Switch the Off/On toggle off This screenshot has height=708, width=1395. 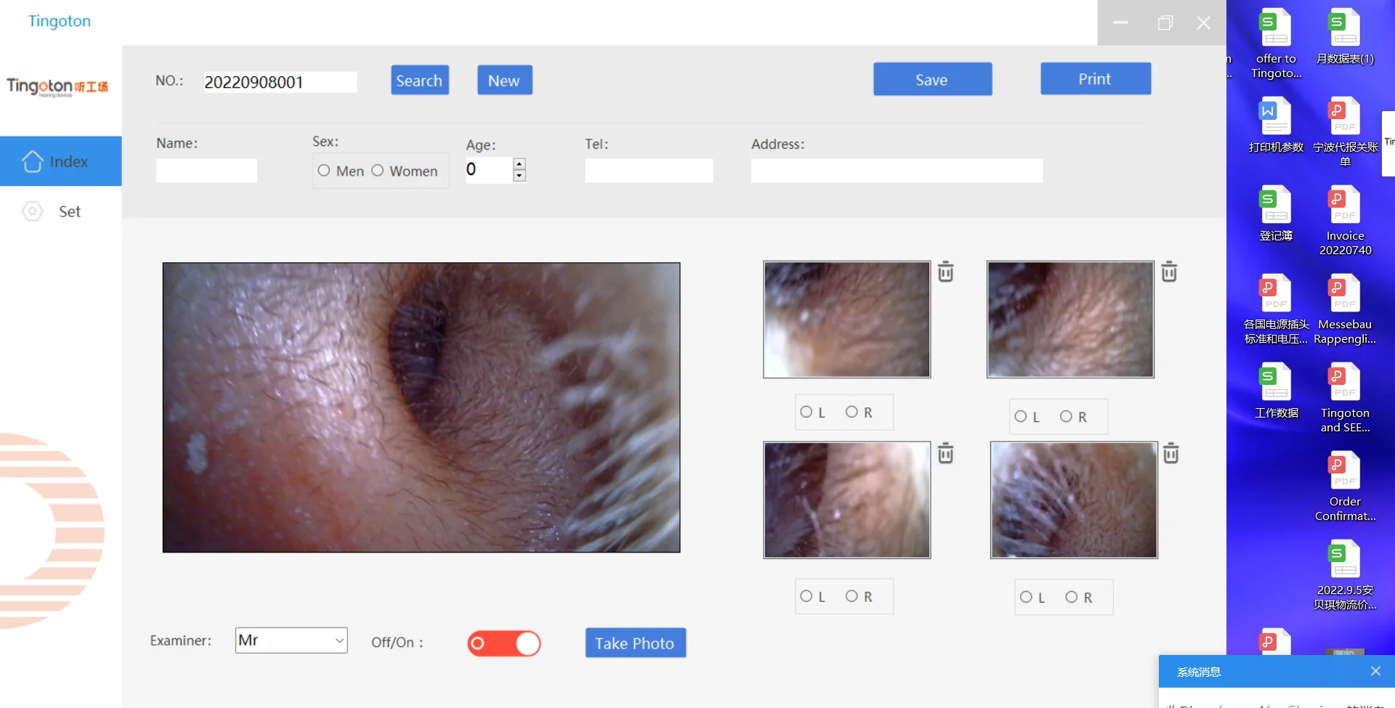click(x=504, y=643)
